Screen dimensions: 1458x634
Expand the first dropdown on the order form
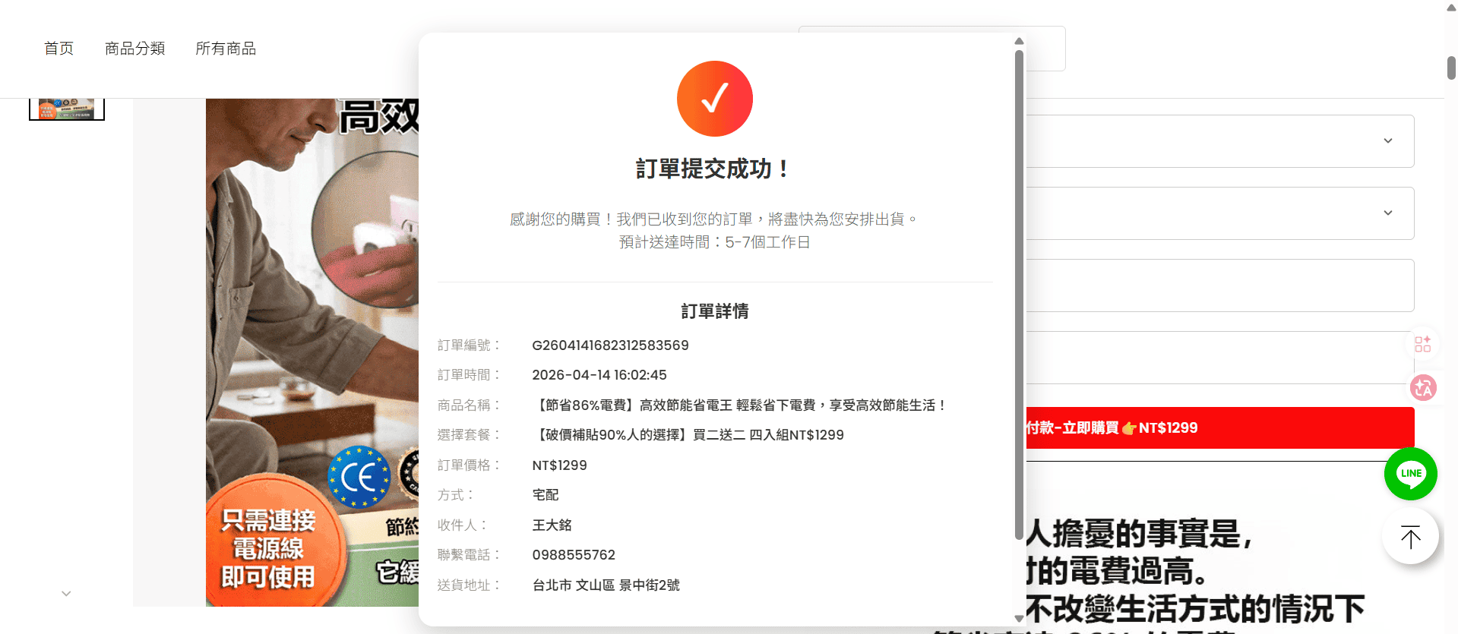point(1387,141)
